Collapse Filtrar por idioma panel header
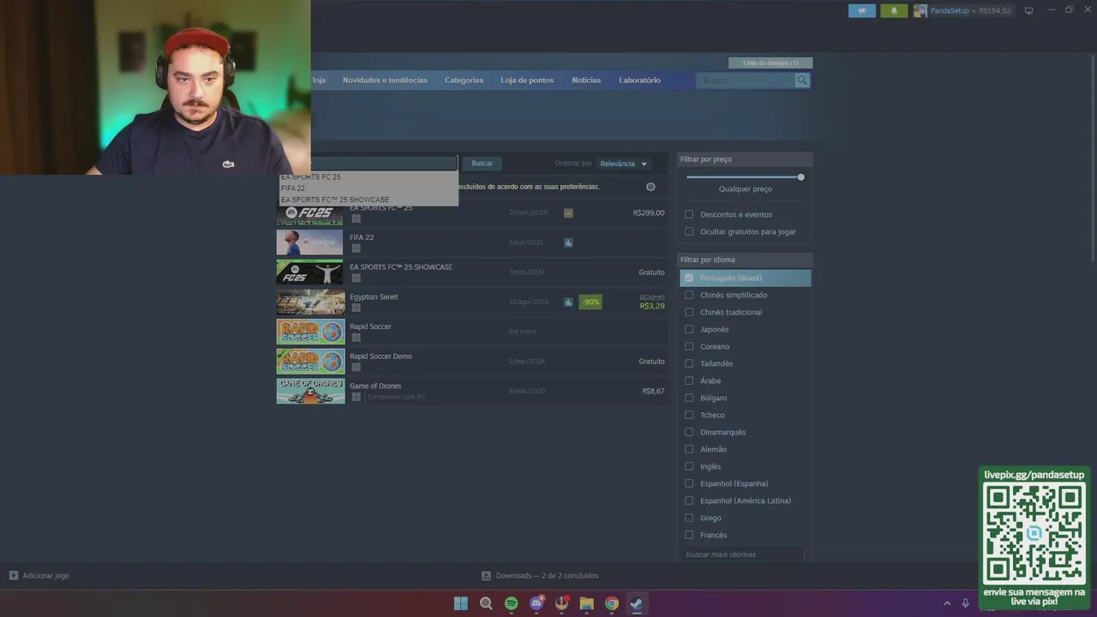This screenshot has width=1097, height=617. [x=745, y=260]
